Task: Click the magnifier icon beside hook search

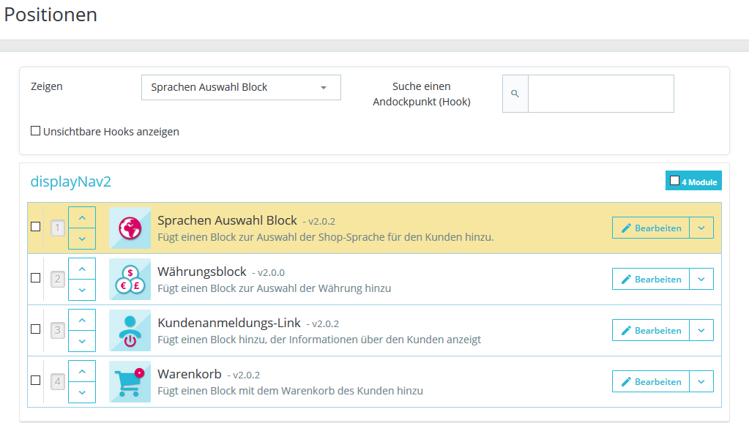Action: (x=515, y=94)
